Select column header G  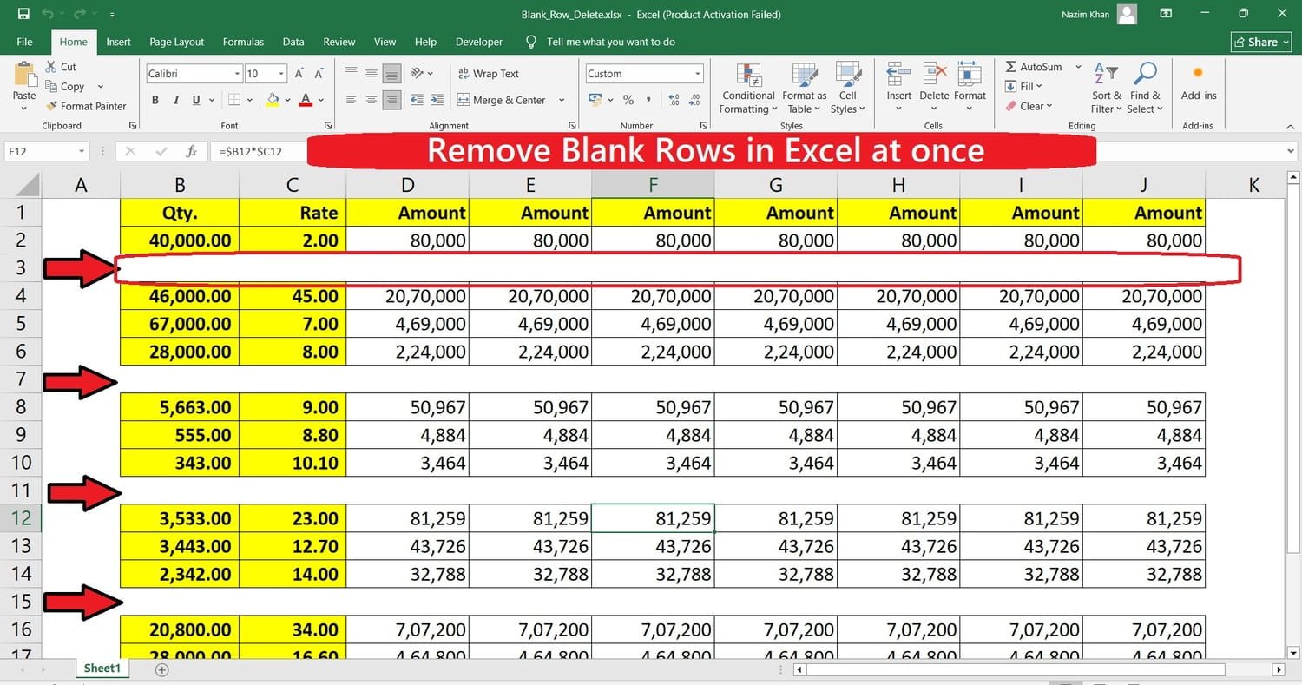click(x=776, y=184)
